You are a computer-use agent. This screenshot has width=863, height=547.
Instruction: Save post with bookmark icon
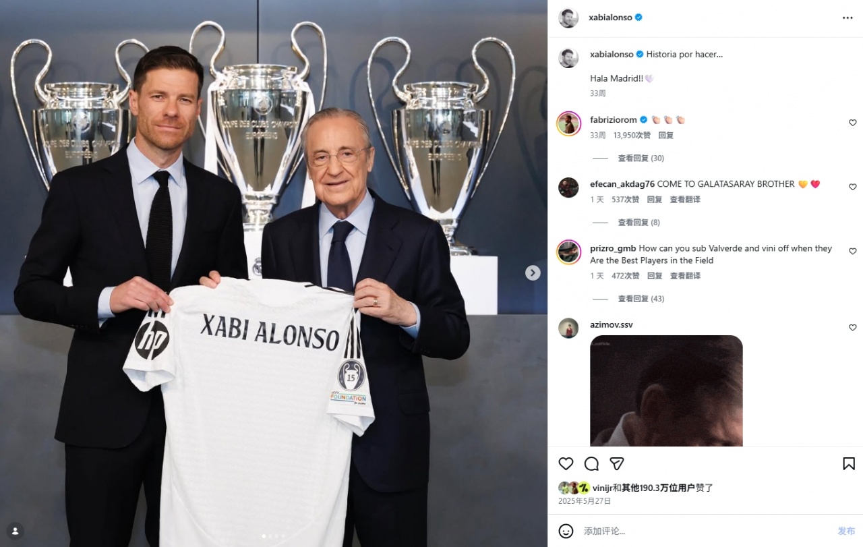pos(849,464)
